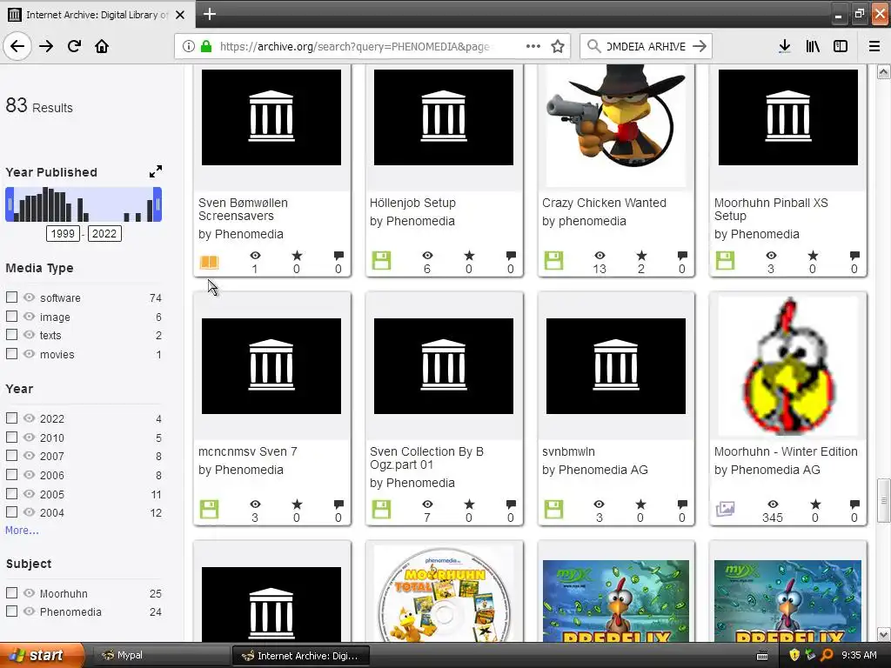Check the 2007 year filter

11,456
